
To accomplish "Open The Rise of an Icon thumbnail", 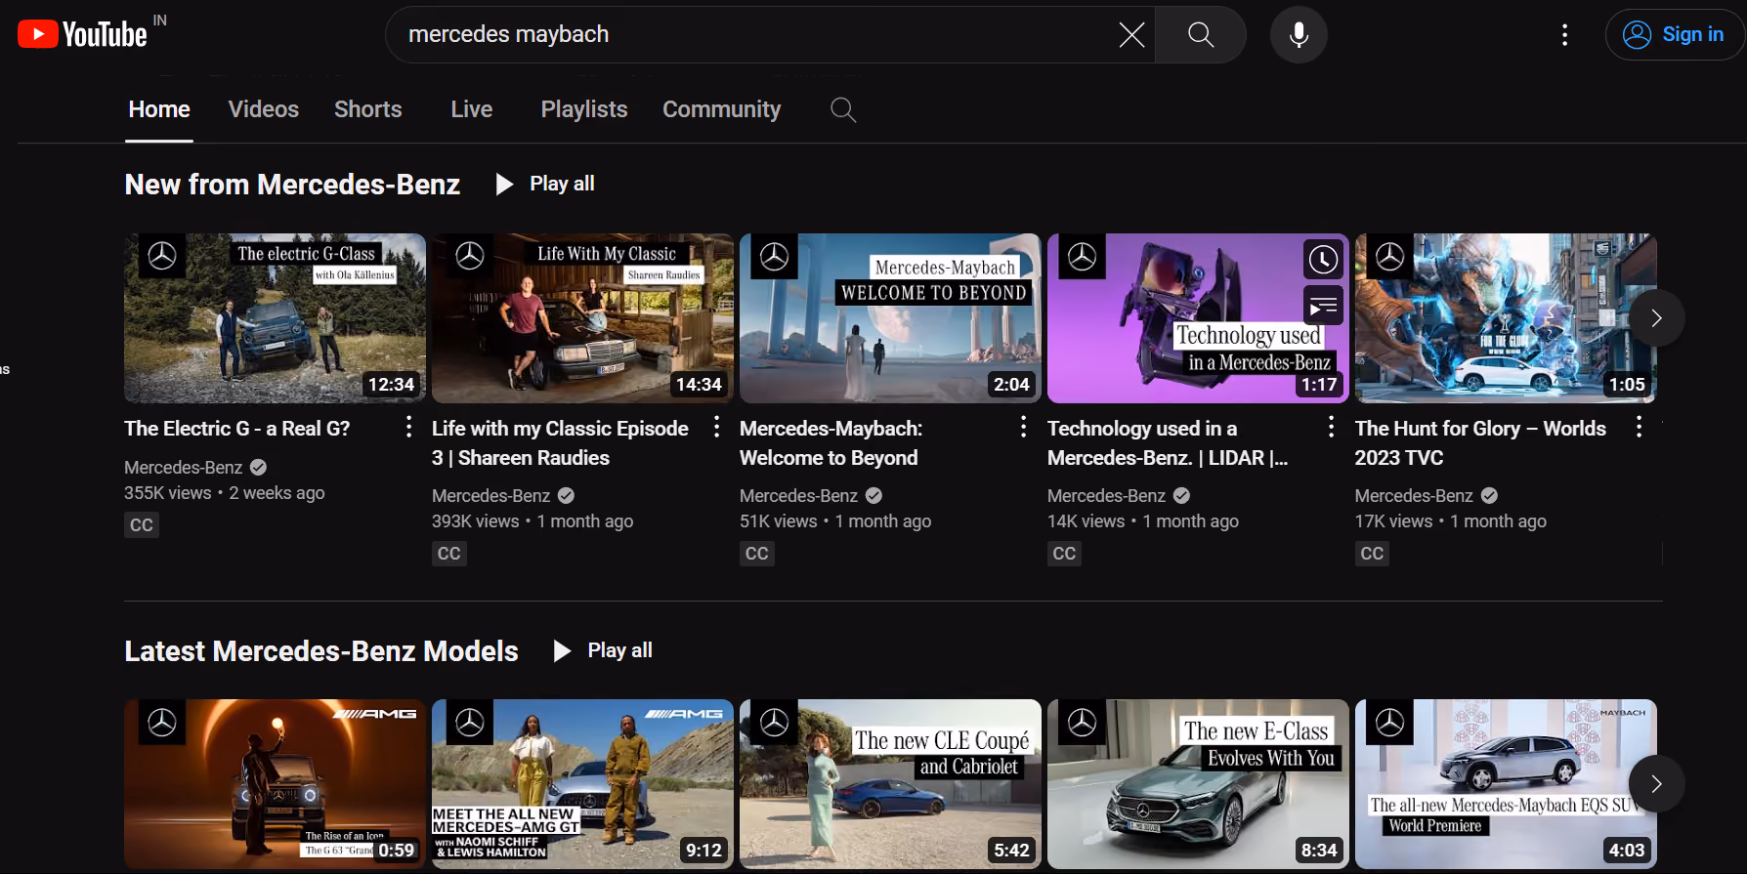I will [275, 784].
